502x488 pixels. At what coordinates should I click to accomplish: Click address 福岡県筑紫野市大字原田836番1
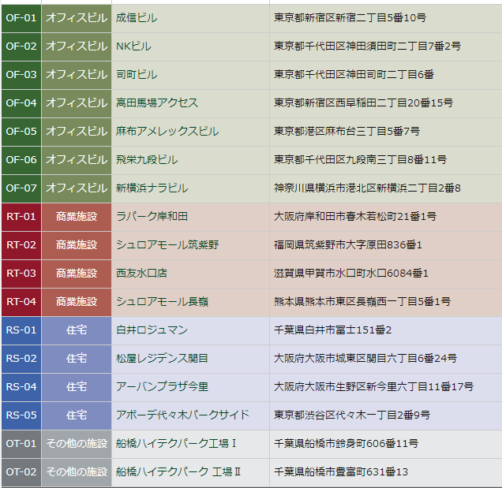(348, 245)
